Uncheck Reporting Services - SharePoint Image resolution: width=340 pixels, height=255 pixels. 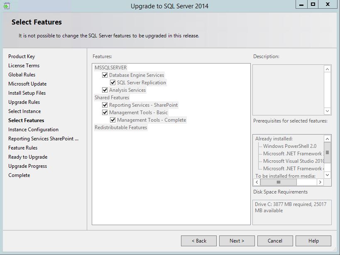click(x=106, y=105)
